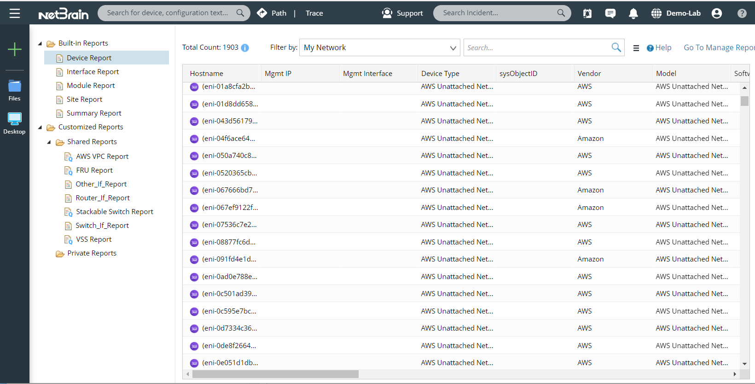Open VSS Report
This screenshot has width=755, height=384.
click(94, 239)
